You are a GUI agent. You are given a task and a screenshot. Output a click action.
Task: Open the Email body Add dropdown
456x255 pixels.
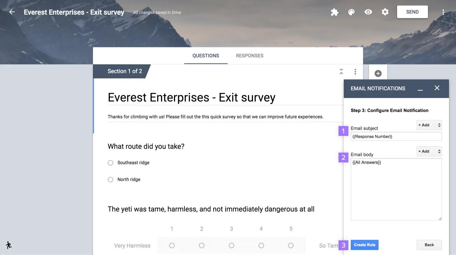429,151
